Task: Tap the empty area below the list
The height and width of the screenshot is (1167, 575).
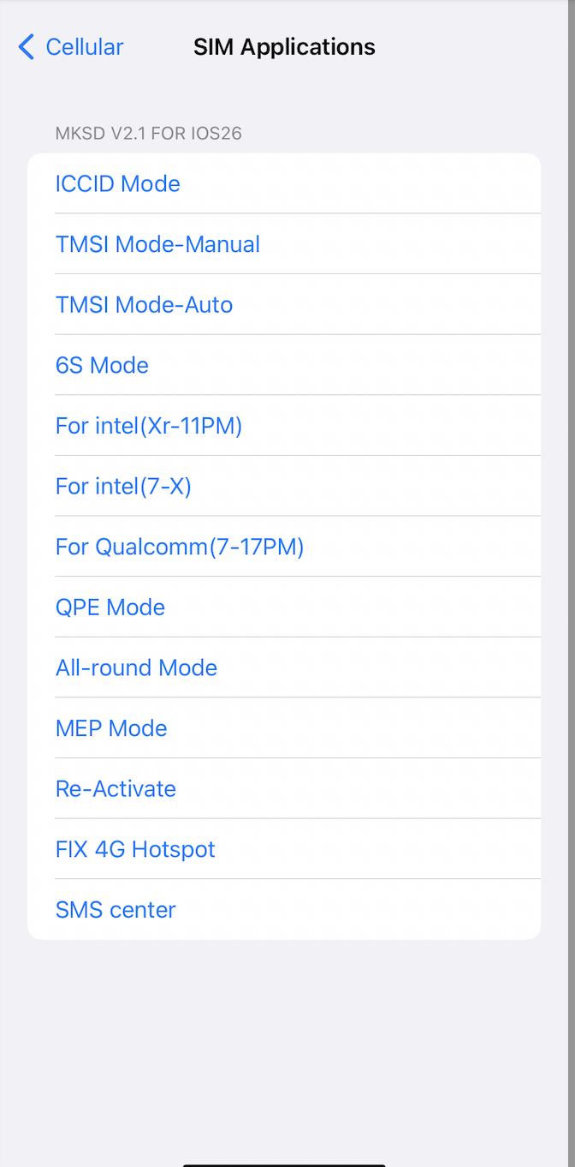Action: coord(284,1045)
